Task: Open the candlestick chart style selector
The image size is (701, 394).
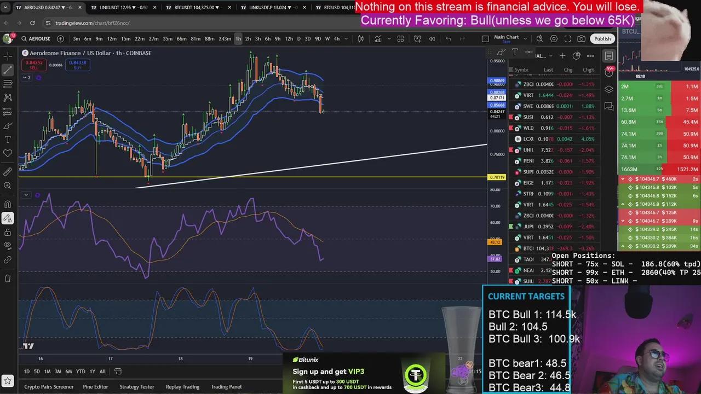Action: tap(361, 38)
